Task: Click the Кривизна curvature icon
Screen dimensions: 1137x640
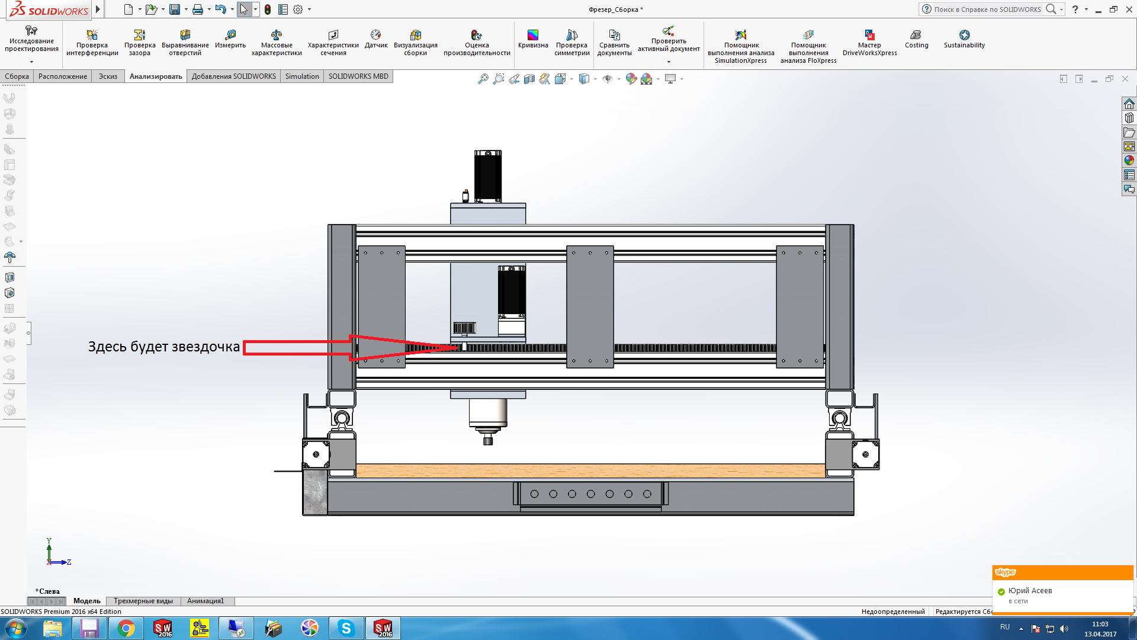Action: pos(533,39)
